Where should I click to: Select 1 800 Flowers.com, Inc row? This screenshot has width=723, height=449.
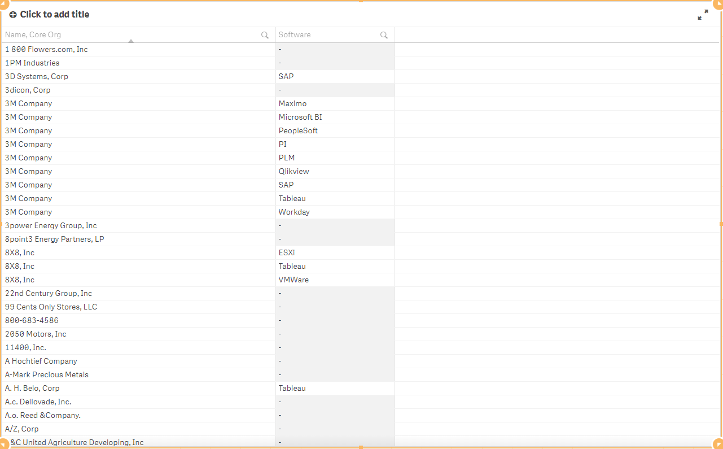138,49
